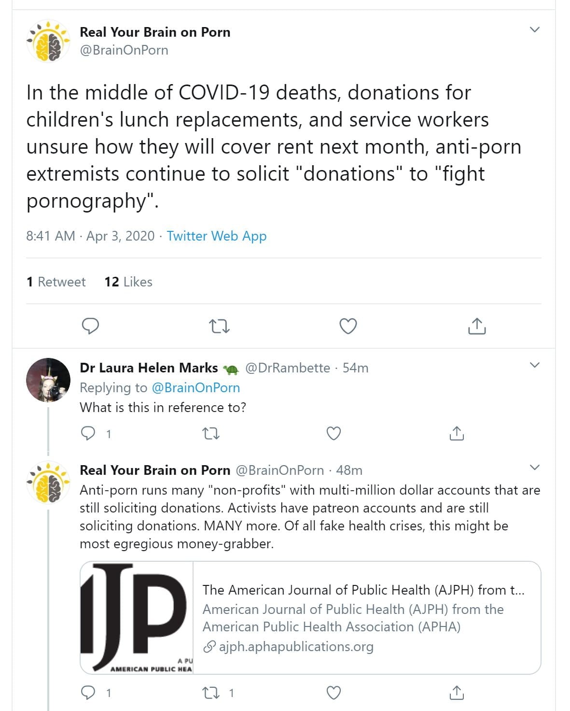570x711 pixels.
Task: Like the main tweet by BrainOnPorn
Action: coord(348,327)
